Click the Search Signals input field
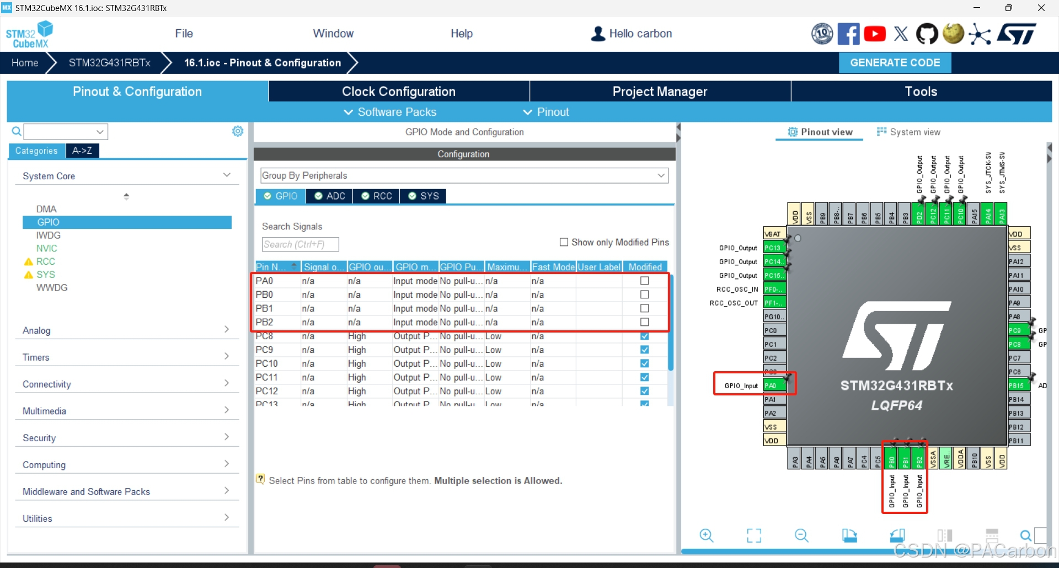 coord(300,244)
